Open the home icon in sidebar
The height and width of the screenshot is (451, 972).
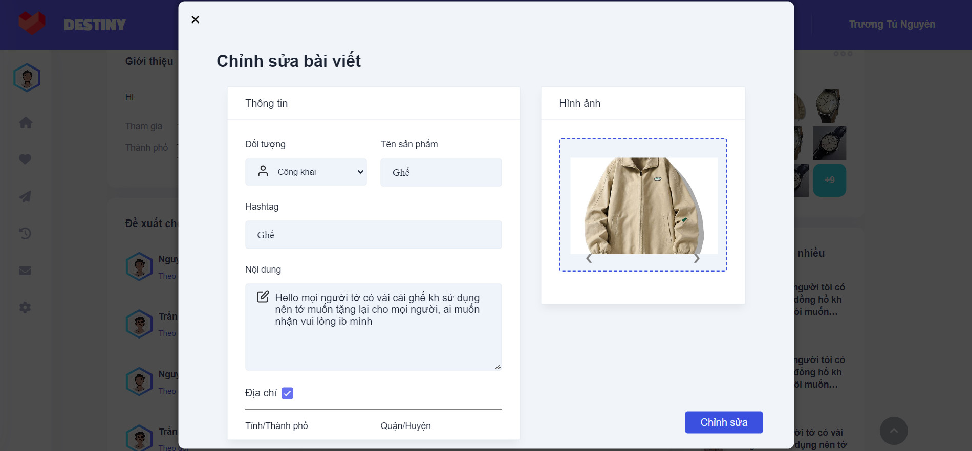(x=26, y=123)
